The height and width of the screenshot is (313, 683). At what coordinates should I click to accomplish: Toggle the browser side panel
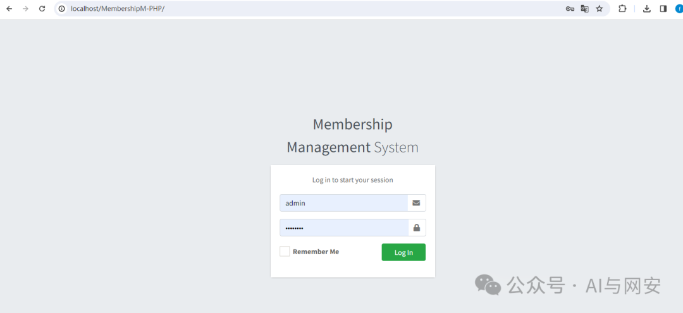coord(663,9)
